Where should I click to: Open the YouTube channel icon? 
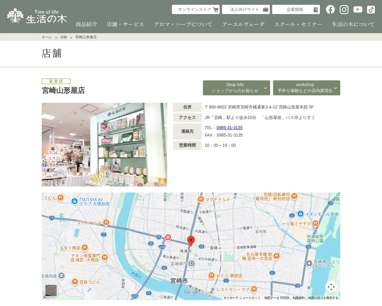358,10
